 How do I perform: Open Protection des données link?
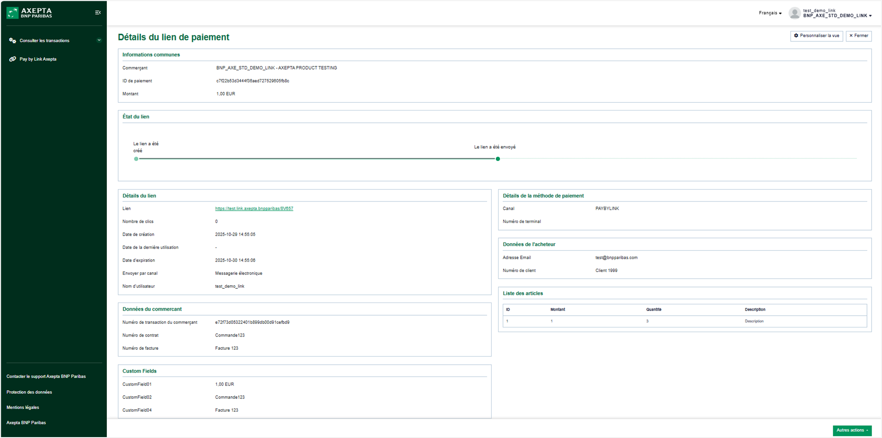29,392
